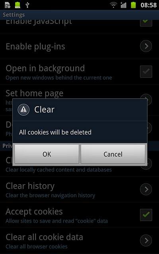This screenshot has width=159, height=254.
Task: Select the Clear history menu entry
Action: pyautogui.click(x=79, y=189)
